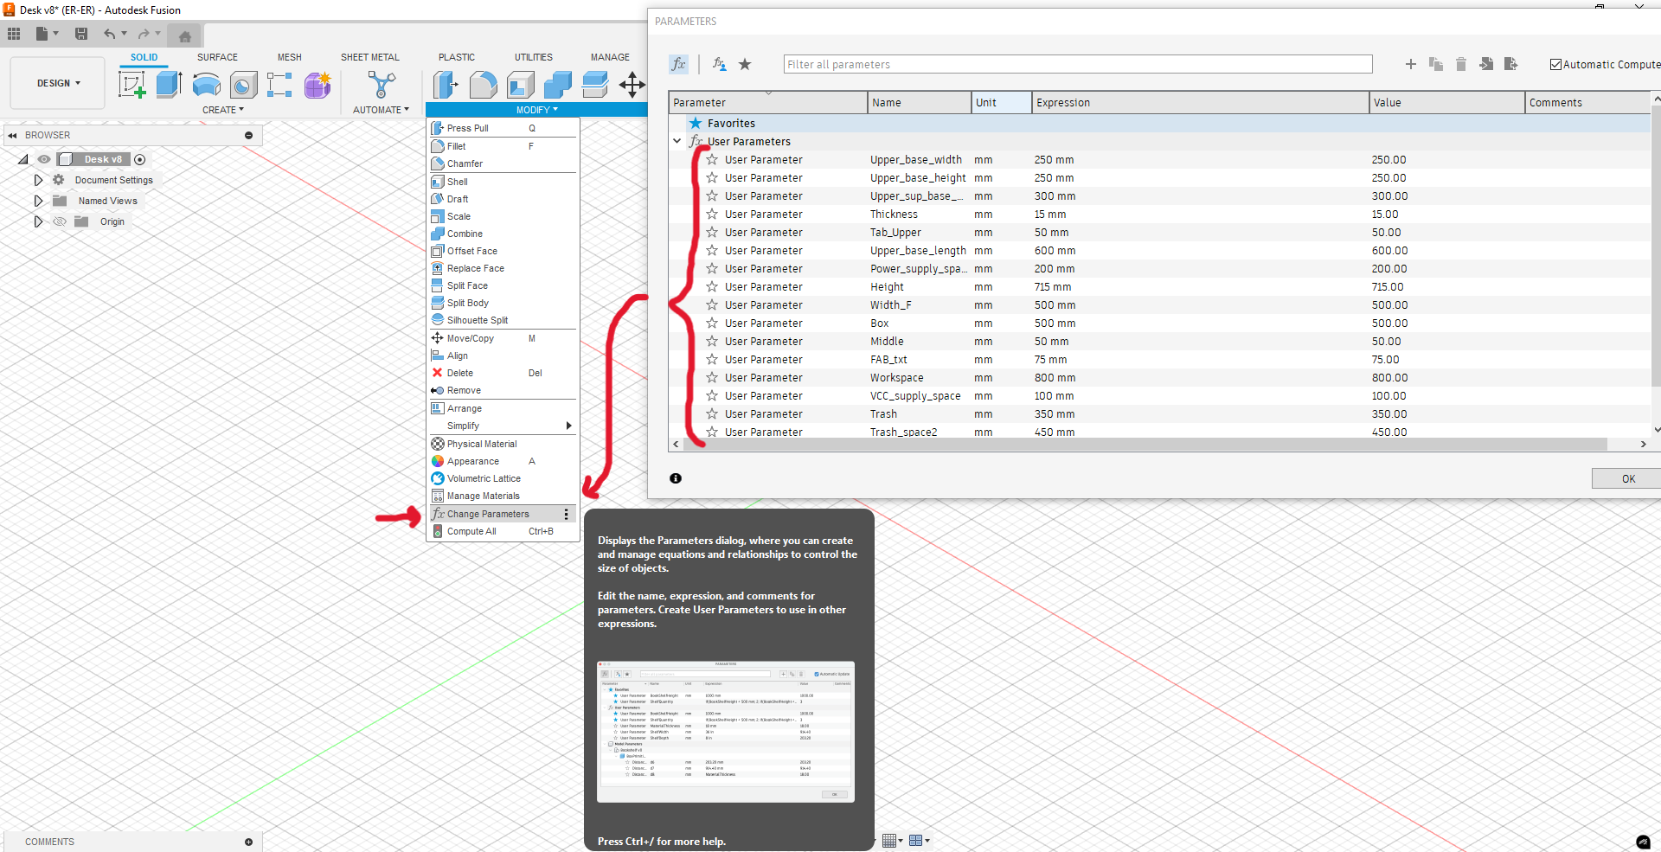This screenshot has height=852, width=1661.
Task: Choose Chamfer from the Modify menu
Action: click(503, 163)
